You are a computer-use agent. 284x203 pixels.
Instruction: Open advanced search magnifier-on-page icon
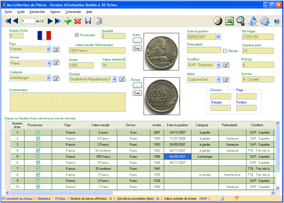[252, 21]
